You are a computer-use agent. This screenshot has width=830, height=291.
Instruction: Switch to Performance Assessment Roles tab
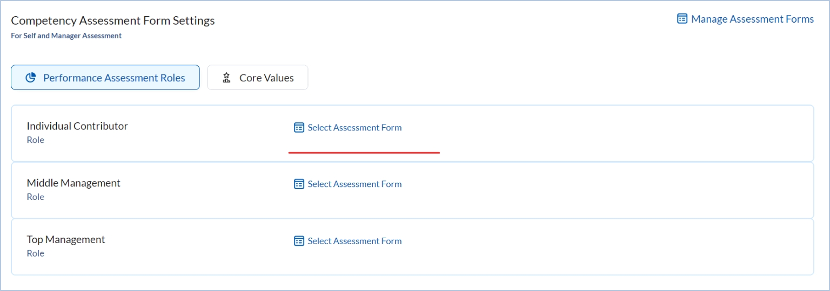click(113, 78)
